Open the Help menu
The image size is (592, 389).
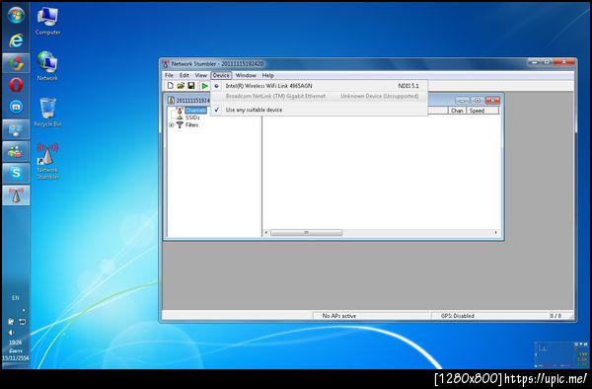pos(267,75)
